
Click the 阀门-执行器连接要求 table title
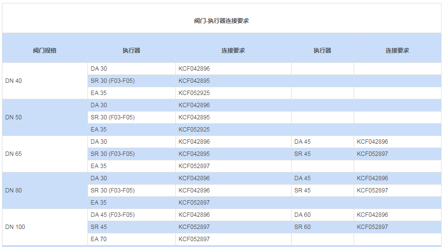click(x=221, y=21)
